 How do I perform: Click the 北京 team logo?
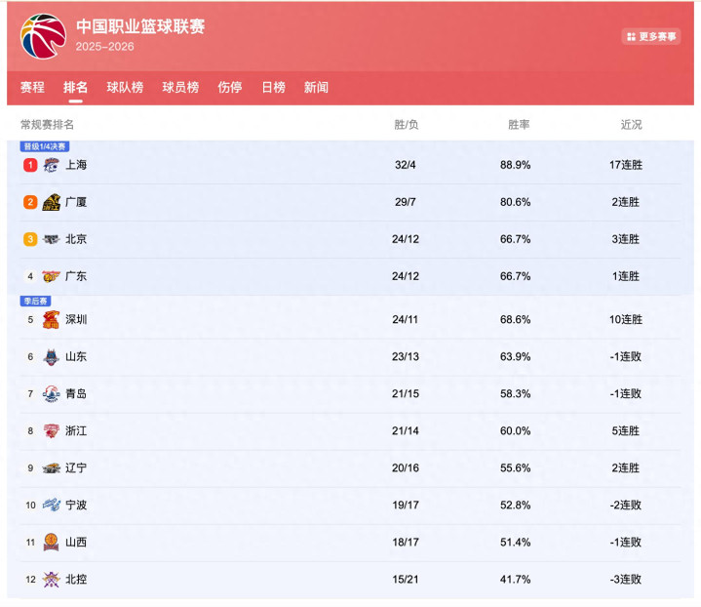coord(51,239)
